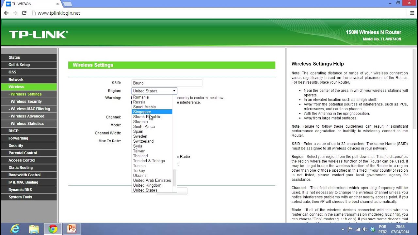Screen dimensions: 418x235
Task: Open the Quick Setup menu
Action: coord(29,65)
